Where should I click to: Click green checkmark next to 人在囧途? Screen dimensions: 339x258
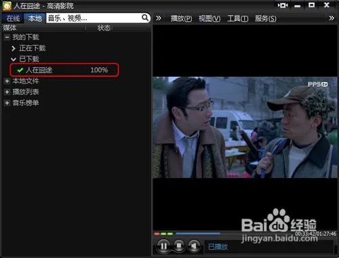pyautogui.click(x=20, y=70)
